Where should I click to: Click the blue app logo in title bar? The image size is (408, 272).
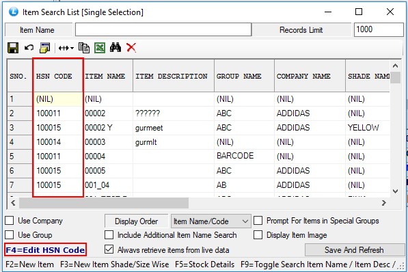tap(14, 12)
